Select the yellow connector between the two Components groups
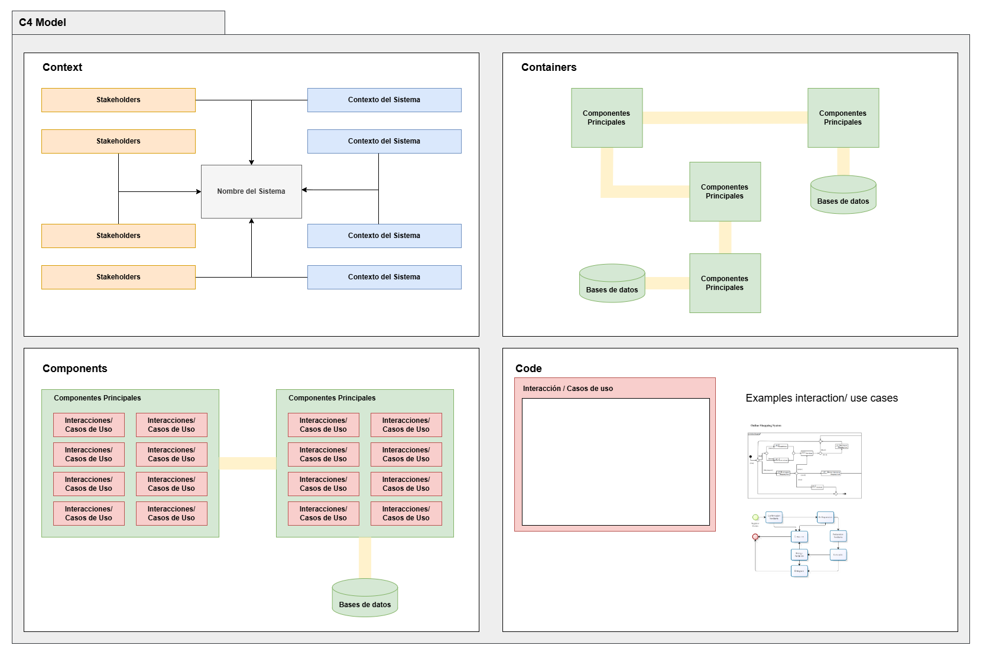Viewport: 983px width, 655px height. point(247,463)
